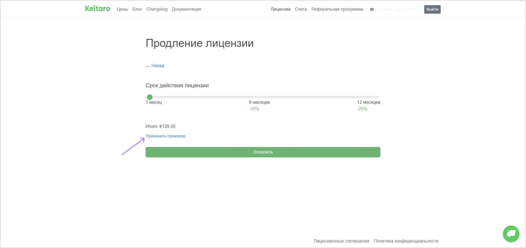Screen dimensions: 526x248
Task: Open Документация from the navbar
Action: 186,9
